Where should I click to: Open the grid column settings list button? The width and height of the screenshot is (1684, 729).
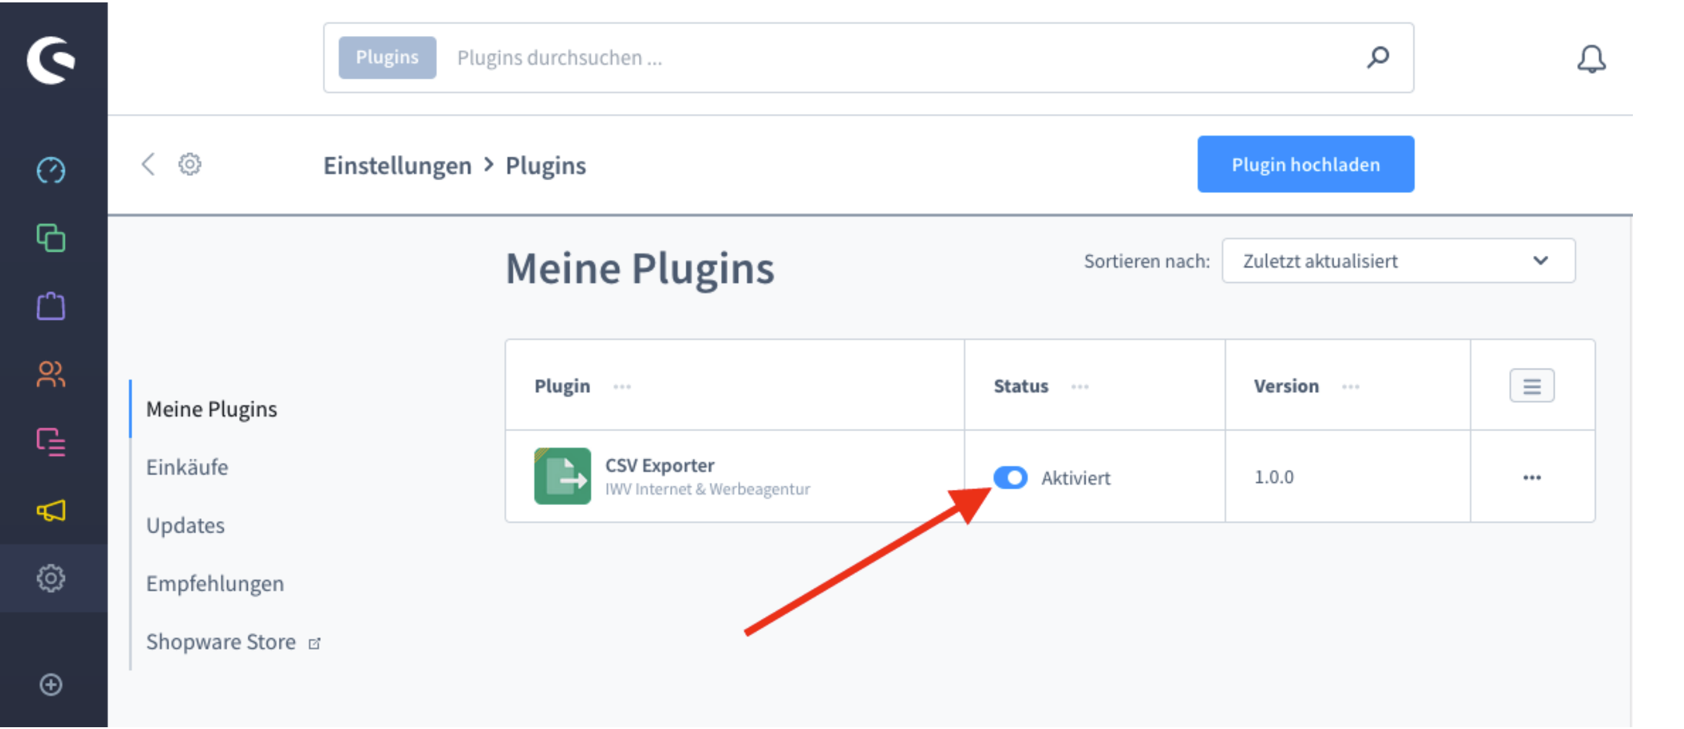point(1532,386)
